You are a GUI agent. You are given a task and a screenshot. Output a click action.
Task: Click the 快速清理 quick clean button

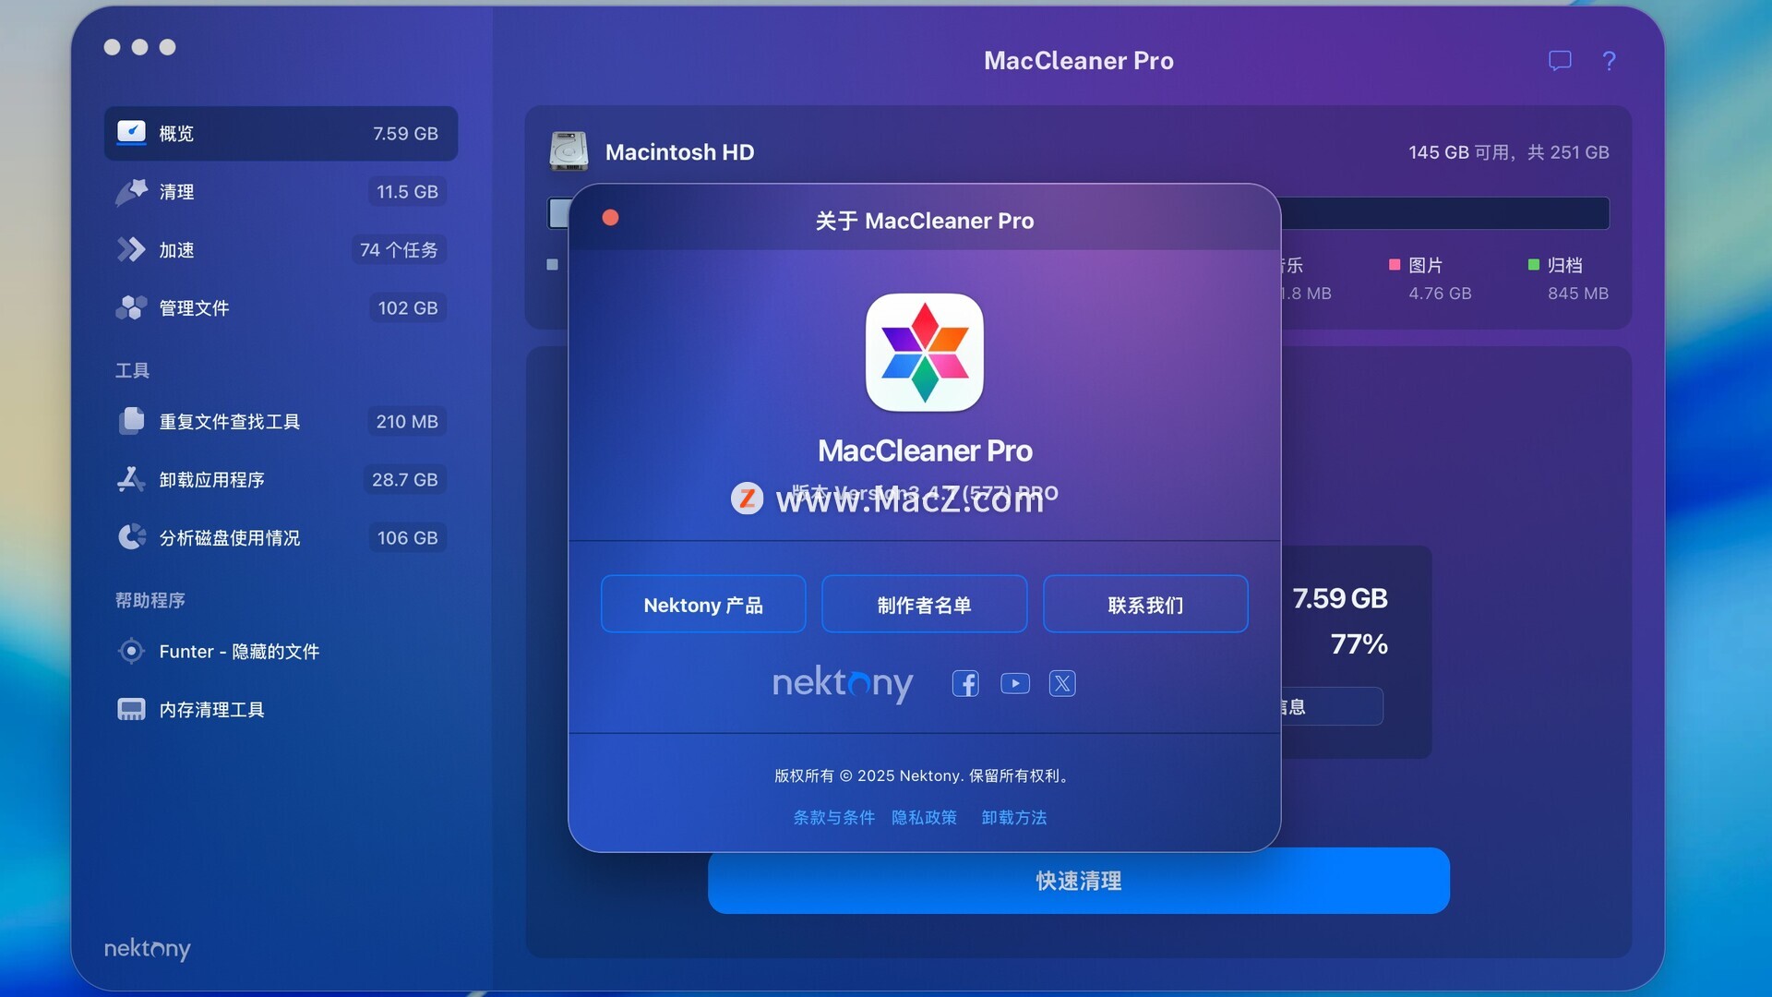pos(1078,881)
